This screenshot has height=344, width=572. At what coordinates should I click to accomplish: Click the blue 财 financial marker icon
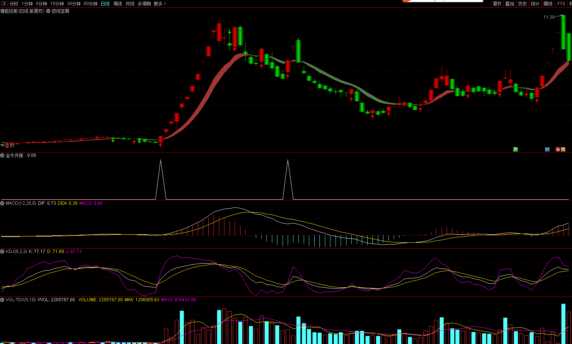point(547,149)
